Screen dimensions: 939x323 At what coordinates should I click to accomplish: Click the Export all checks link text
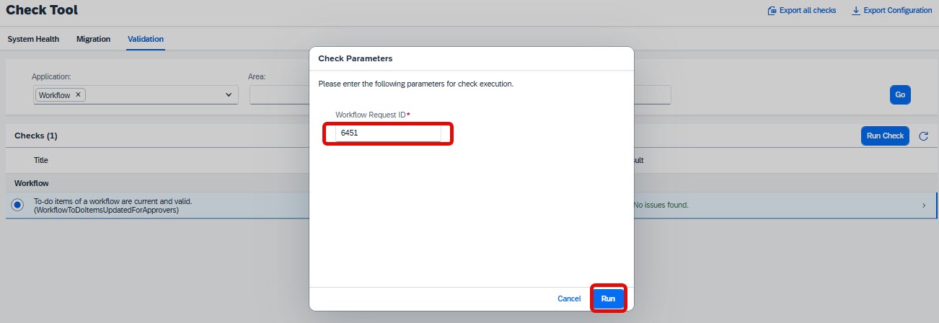click(x=808, y=11)
